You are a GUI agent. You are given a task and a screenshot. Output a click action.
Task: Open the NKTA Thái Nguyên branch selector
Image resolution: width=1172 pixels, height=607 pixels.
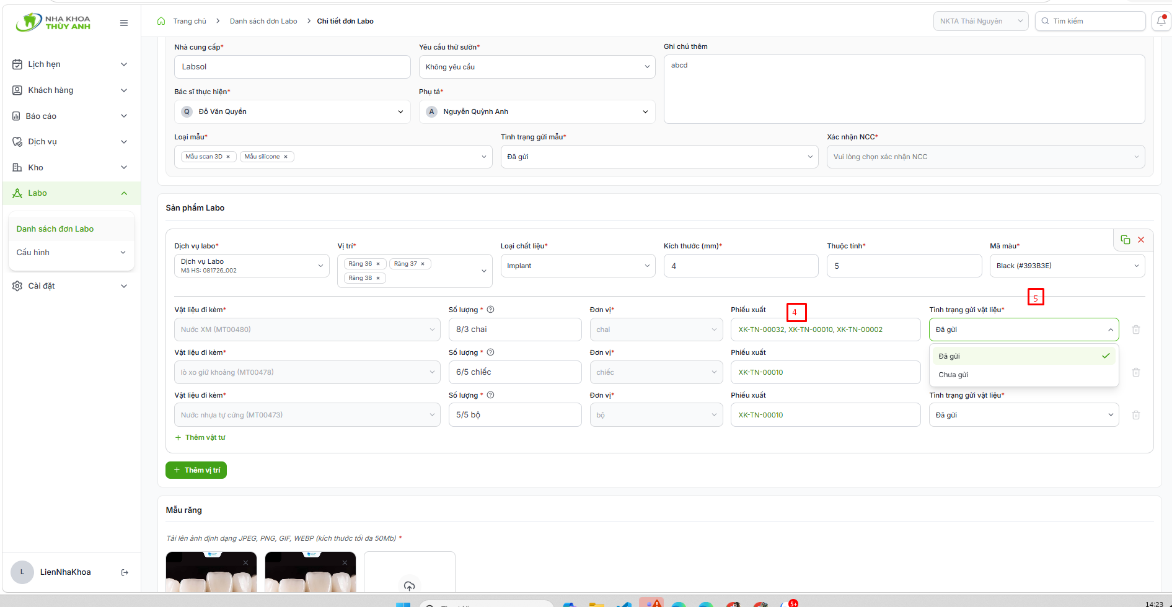tap(980, 21)
